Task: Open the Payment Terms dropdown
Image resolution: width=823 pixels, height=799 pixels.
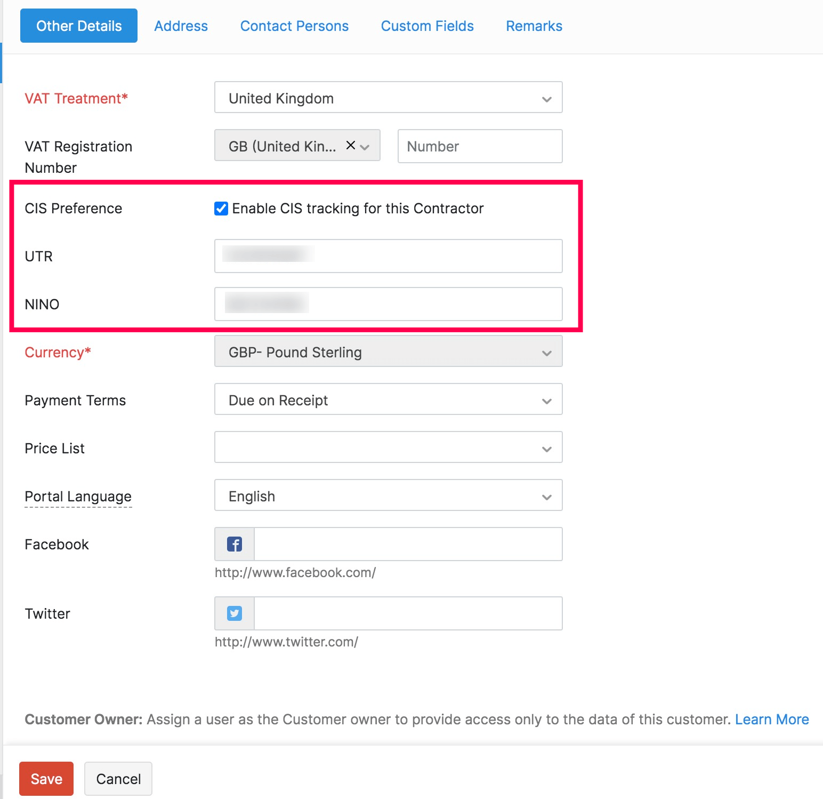Action: point(388,399)
